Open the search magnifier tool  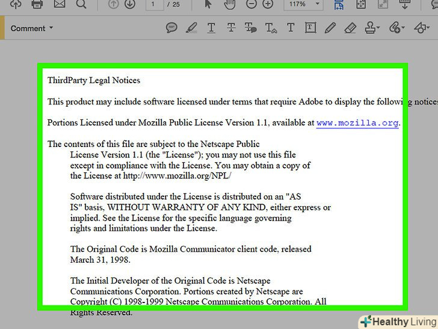[x=81, y=4]
